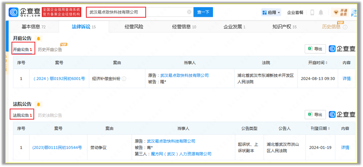Switch to the 知识产权 tab
Viewport: 363px width, 167px height.
click(x=285, y=27)
